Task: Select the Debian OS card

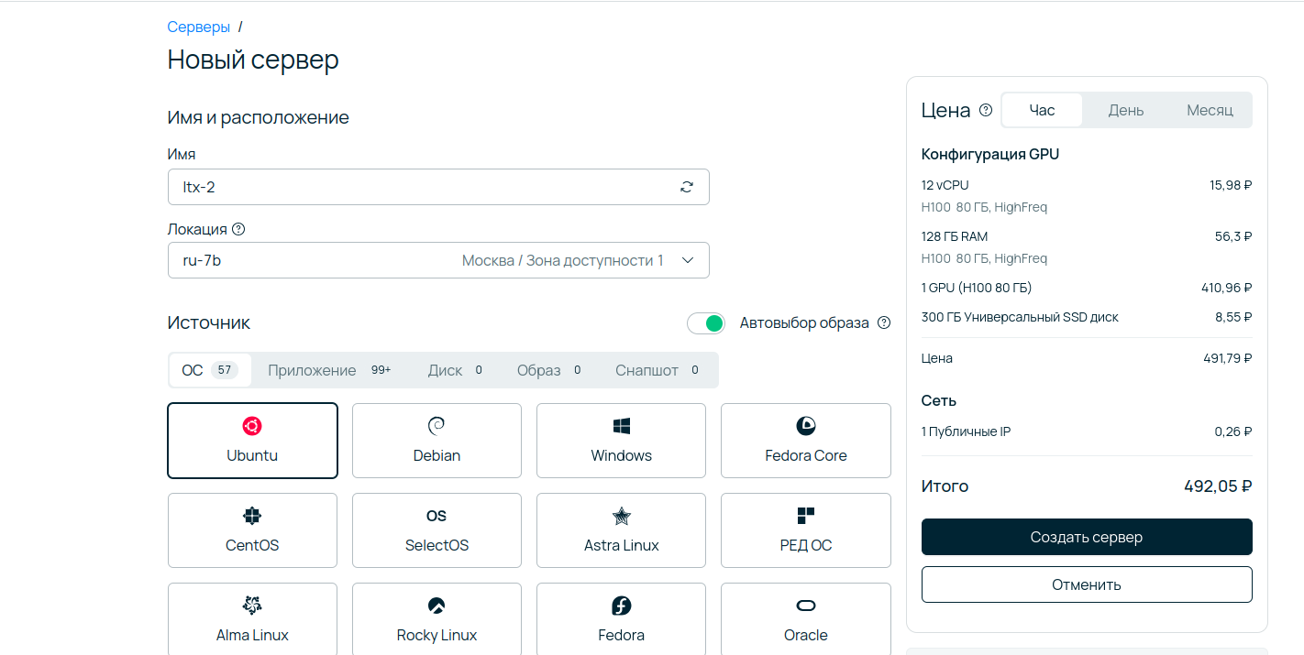Action: [x=437, y=441]
